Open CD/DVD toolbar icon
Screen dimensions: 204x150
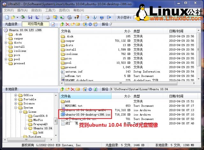click(x=23, y=17)
